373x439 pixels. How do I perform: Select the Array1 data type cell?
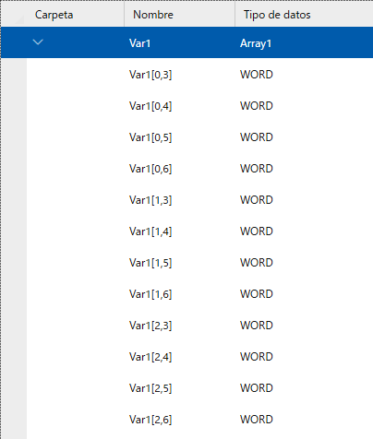click(256, 43)
